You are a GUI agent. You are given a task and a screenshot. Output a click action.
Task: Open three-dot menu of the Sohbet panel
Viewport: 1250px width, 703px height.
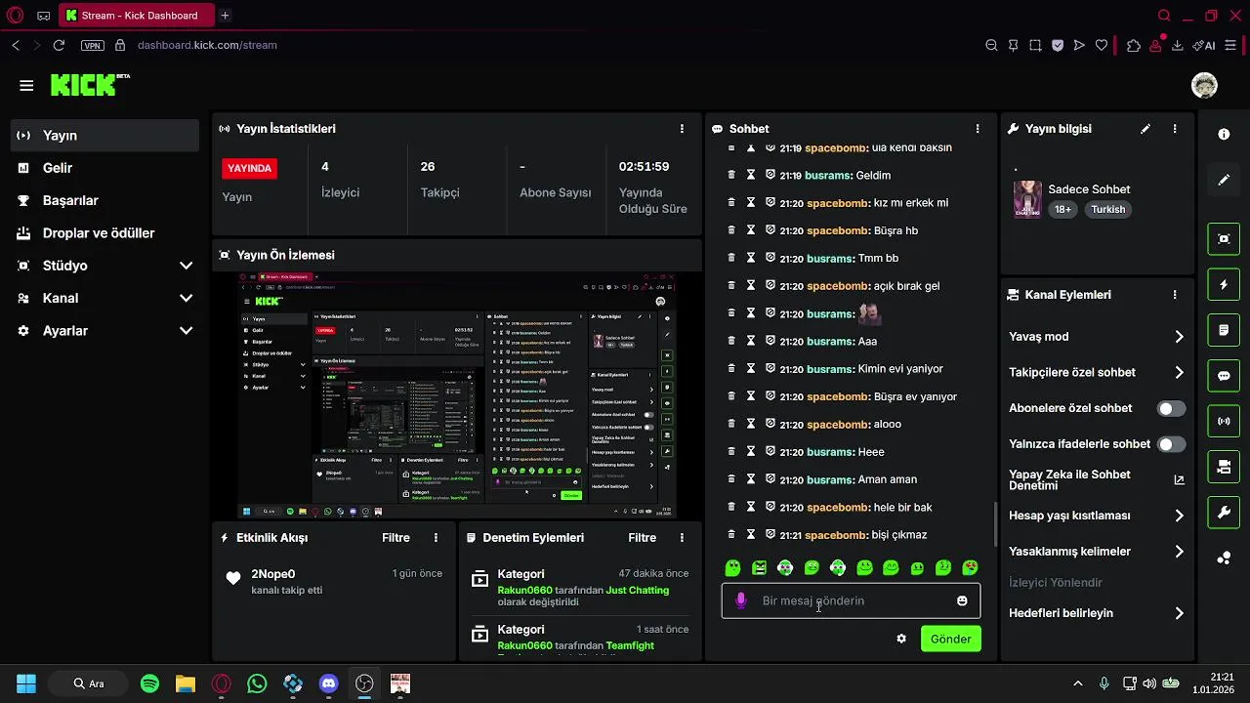[977, 129]
